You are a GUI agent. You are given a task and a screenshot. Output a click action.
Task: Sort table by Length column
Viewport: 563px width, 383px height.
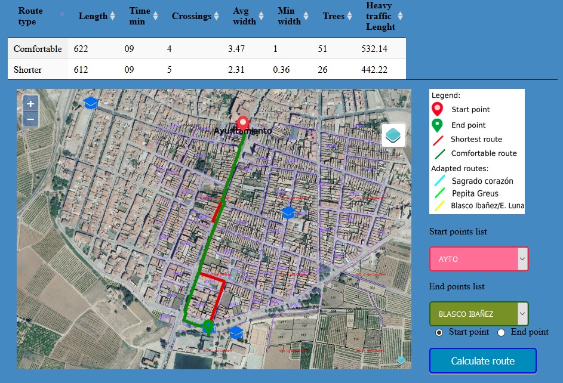[97, 16]
